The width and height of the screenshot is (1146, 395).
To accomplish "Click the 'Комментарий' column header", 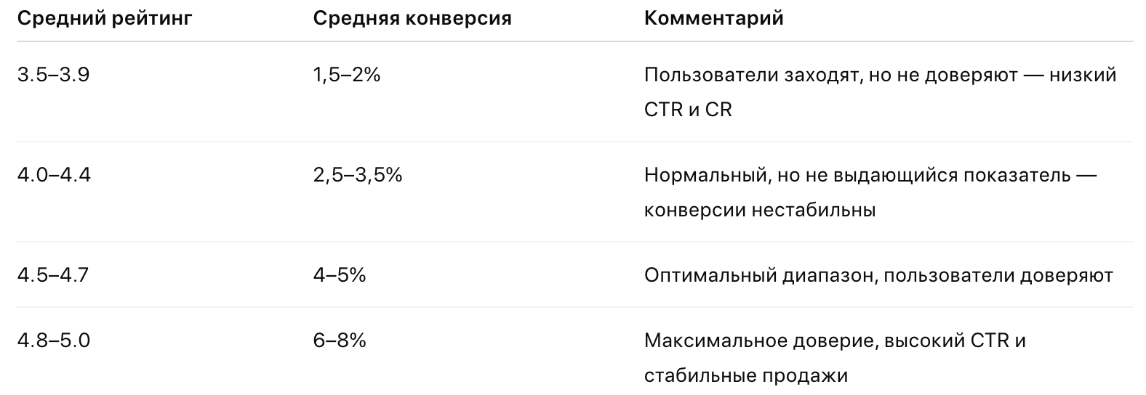I will click(714, 18).
